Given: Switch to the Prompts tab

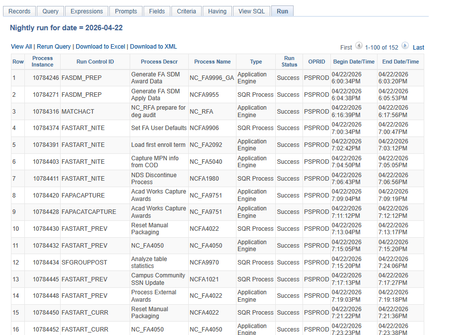Looking at the screenshot, I should click(126, 11).
